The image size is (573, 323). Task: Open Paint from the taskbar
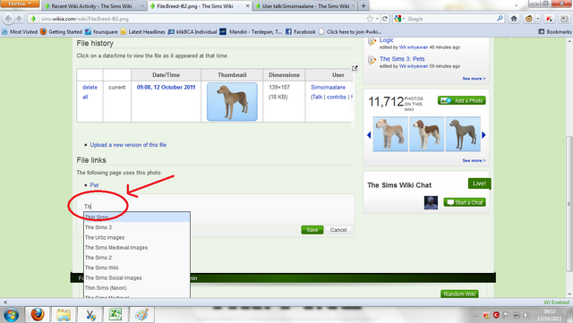(142, 314)
